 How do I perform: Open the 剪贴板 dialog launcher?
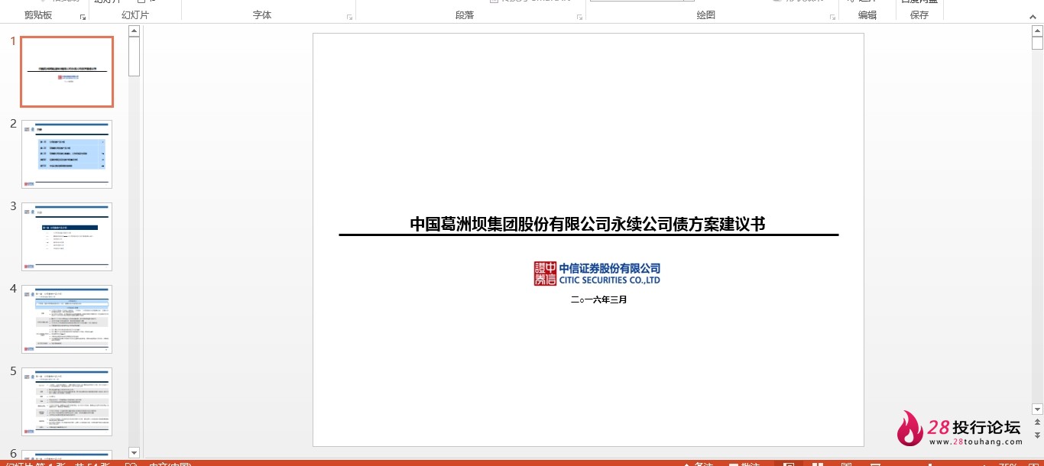[x=83, y=17]
